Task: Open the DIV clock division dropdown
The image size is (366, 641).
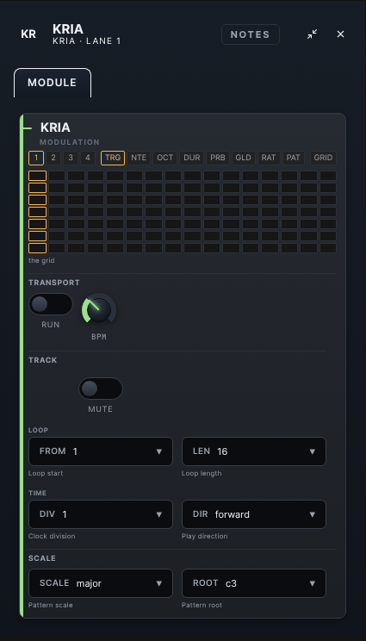Action: click(x=101, y=514)
